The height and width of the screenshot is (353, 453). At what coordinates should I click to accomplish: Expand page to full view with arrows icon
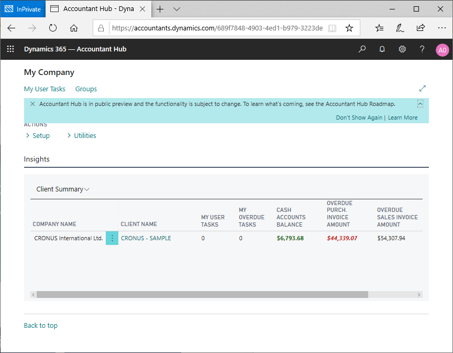click(x=423, y=88)
